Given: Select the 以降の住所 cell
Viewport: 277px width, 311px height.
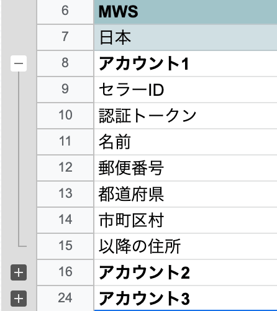Looking at the screenshot, I should tap(186, 246).
